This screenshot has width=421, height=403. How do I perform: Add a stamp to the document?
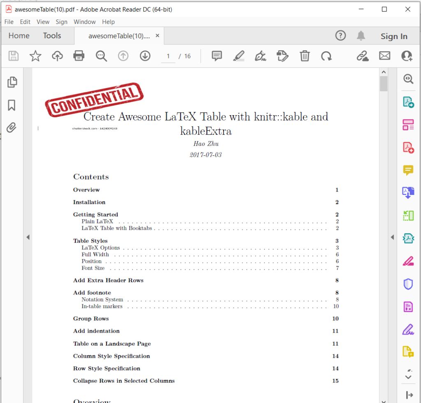coord(282,56)
